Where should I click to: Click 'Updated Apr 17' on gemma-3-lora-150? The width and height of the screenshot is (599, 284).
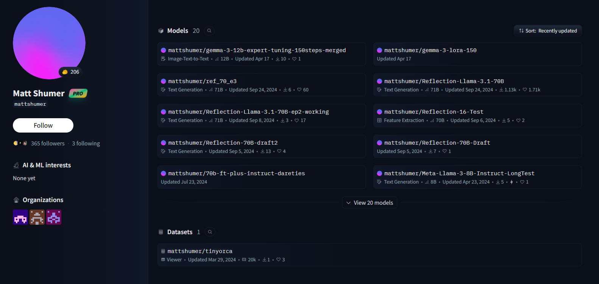[394, 59]
